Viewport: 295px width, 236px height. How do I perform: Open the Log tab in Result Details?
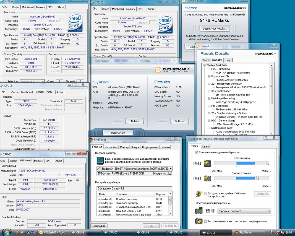228,60
